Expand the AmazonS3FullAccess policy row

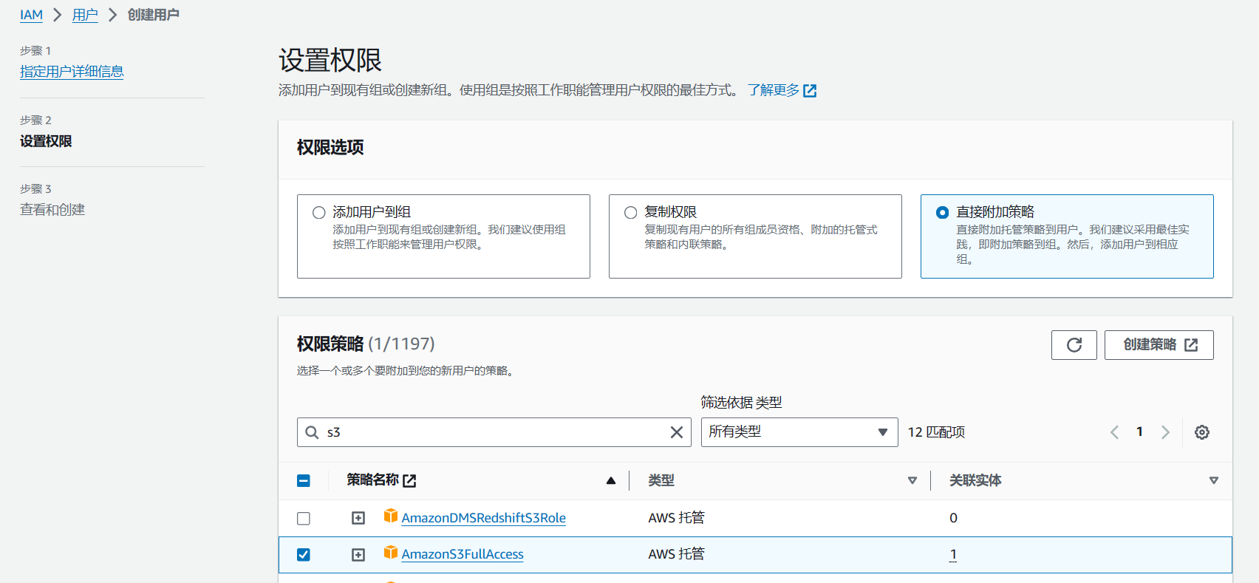(358, 555)
